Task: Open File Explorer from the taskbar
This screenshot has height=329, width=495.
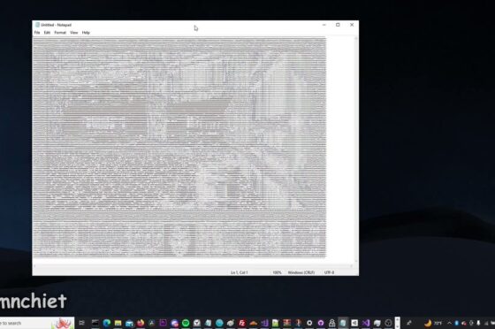Action: [x=118, y=323]
